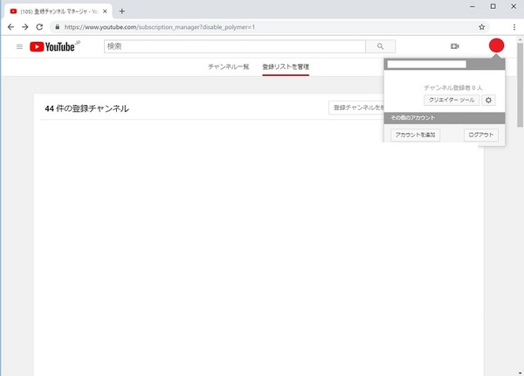Focus the YouTube 検索 search field
Image resolution: width=524 pixels, height=376 pixels.
coord(235,46)
